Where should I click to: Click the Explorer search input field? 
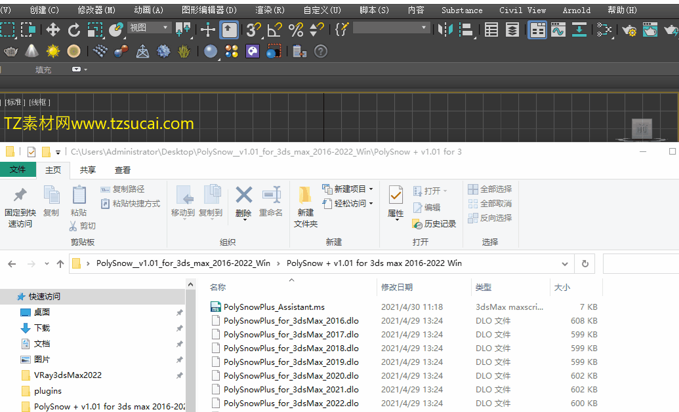click(x=640, y=263)
